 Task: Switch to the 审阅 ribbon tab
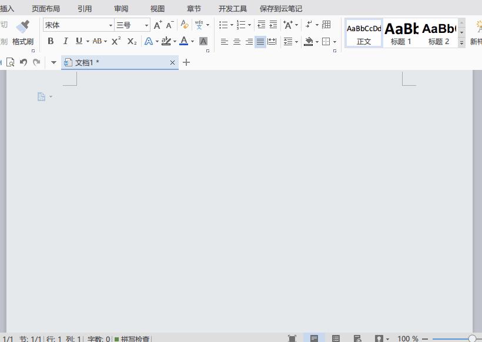tap(121, 9)
